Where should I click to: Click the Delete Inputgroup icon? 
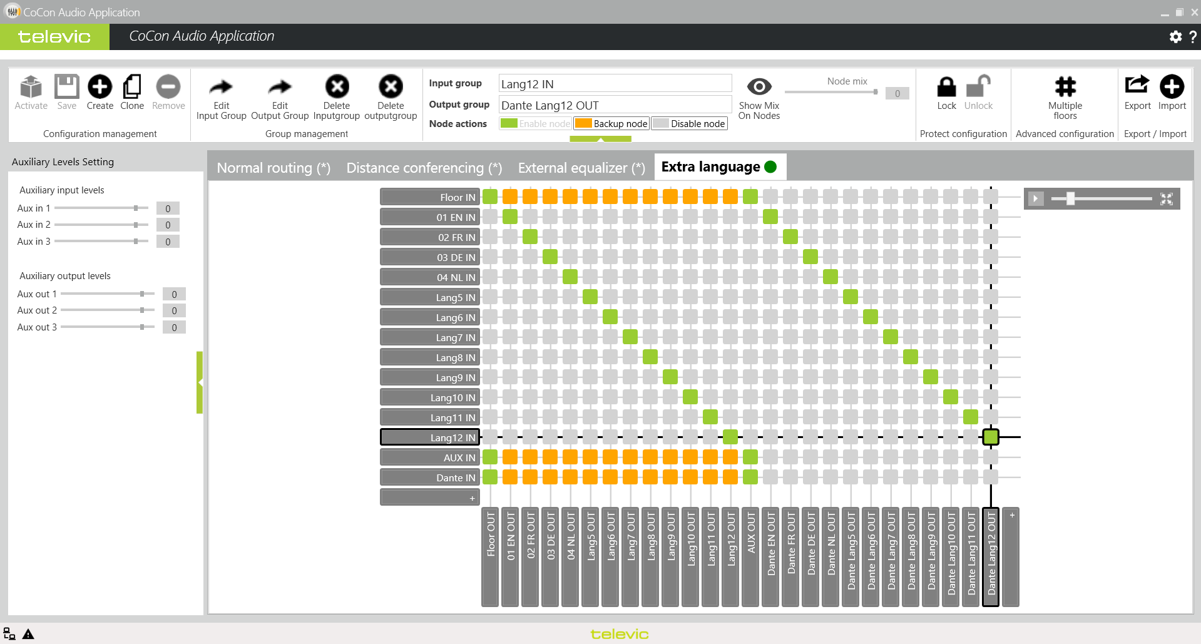tap(337, 87)
